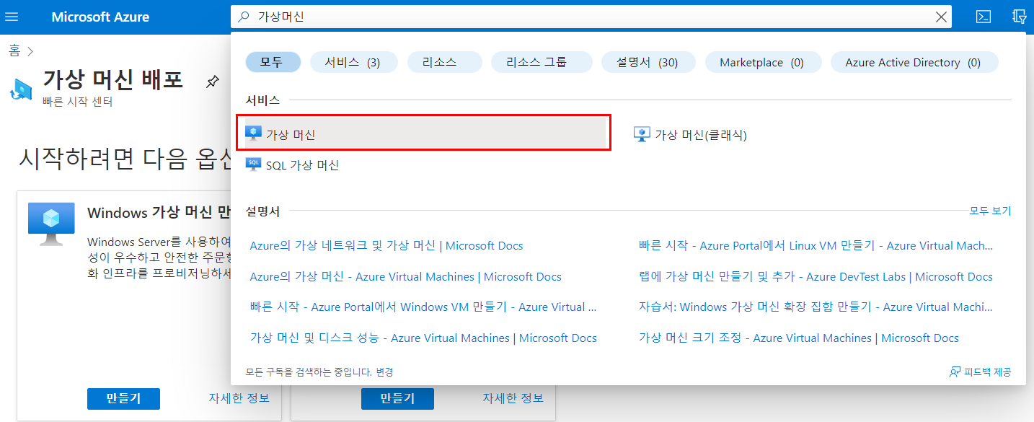This screenshot has height=422, width=1034.
Task: Select the 설명서 (30) filter tab
Action: point(648,62)
